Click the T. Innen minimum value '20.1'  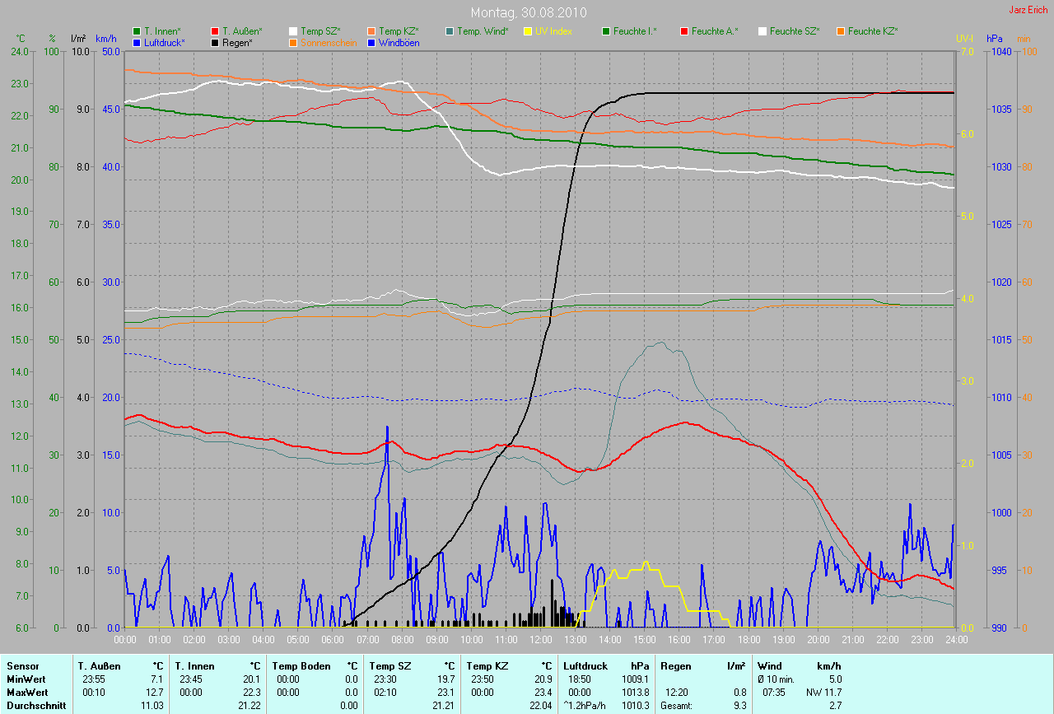253,679
